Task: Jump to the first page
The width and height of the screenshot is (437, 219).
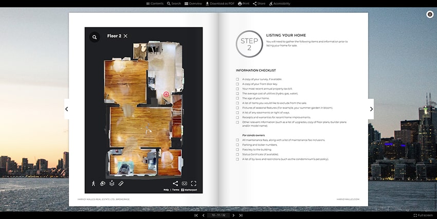Action: 196,215
